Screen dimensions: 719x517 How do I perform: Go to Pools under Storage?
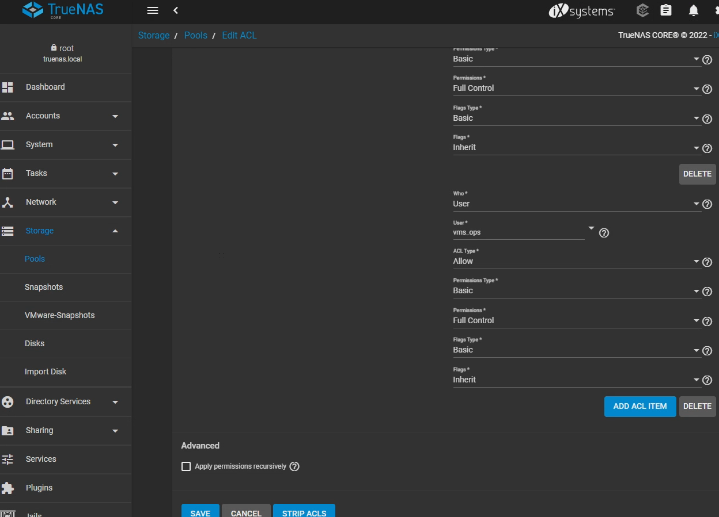[66, 259]
